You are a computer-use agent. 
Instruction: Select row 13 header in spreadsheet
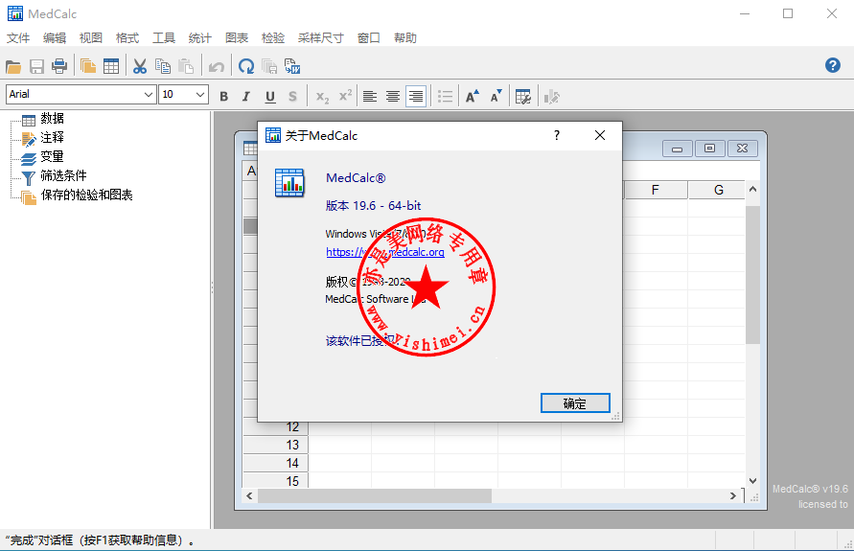276,445
